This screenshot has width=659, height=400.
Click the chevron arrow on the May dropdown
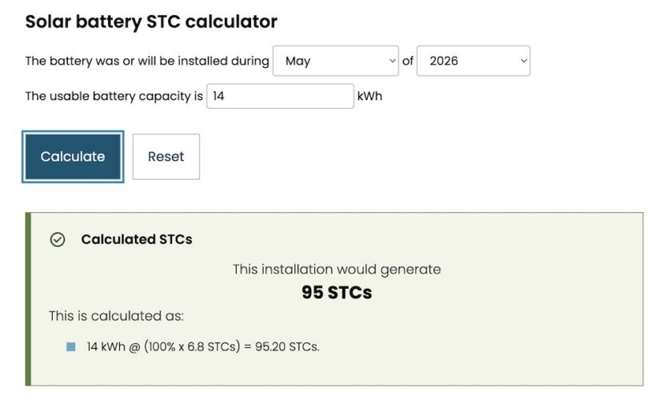click(392, 61)
